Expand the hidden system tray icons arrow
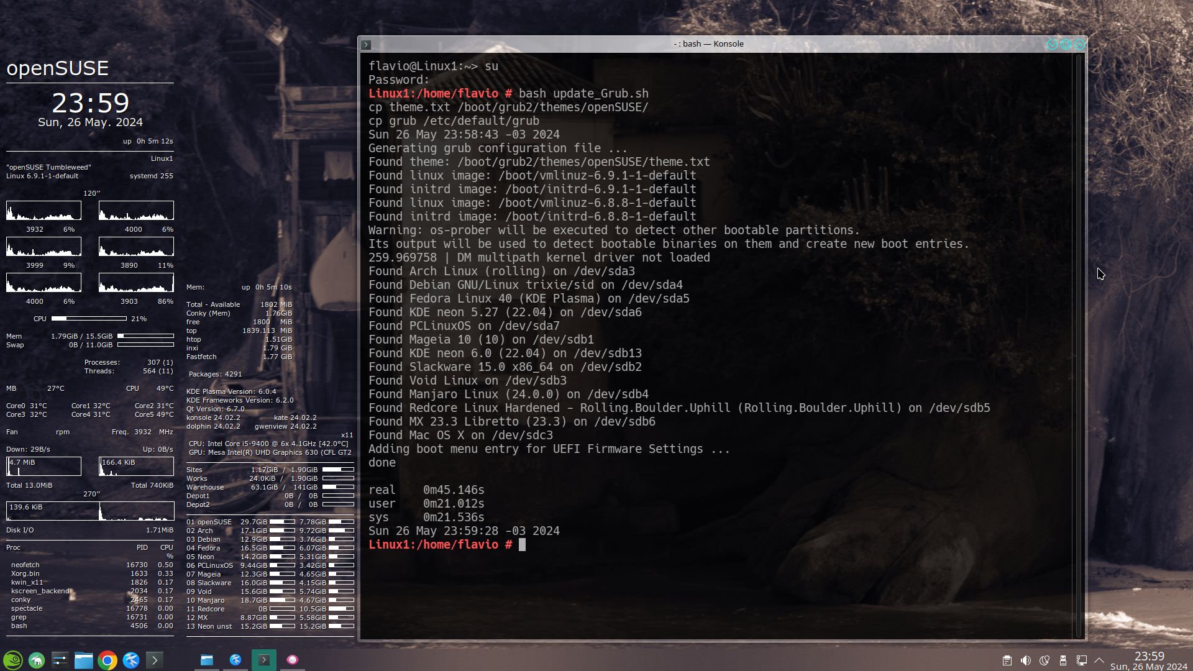The width and height of the screenshot is (1193, 671). coord(1099,660)
